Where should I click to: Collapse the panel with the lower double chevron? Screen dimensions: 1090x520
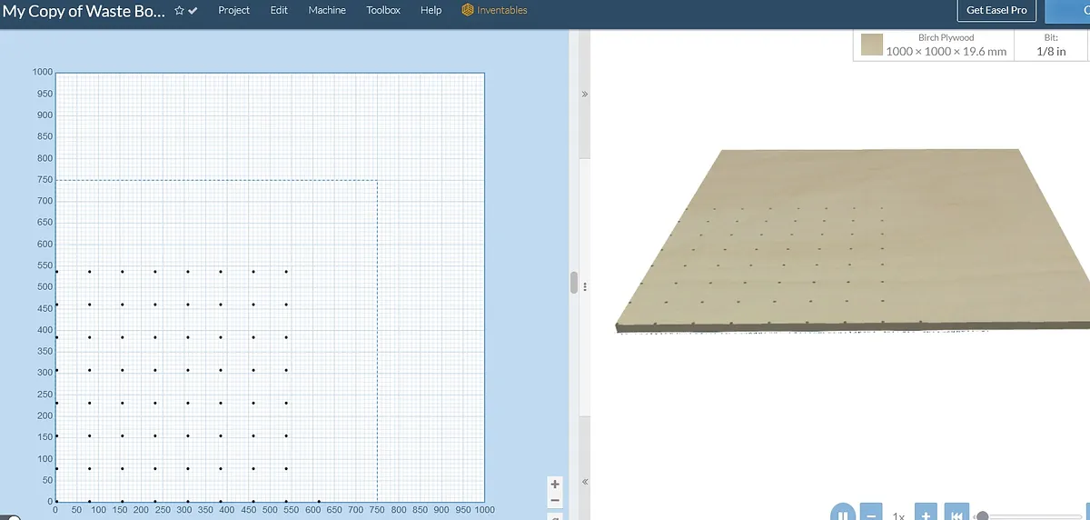pos(585,482)
